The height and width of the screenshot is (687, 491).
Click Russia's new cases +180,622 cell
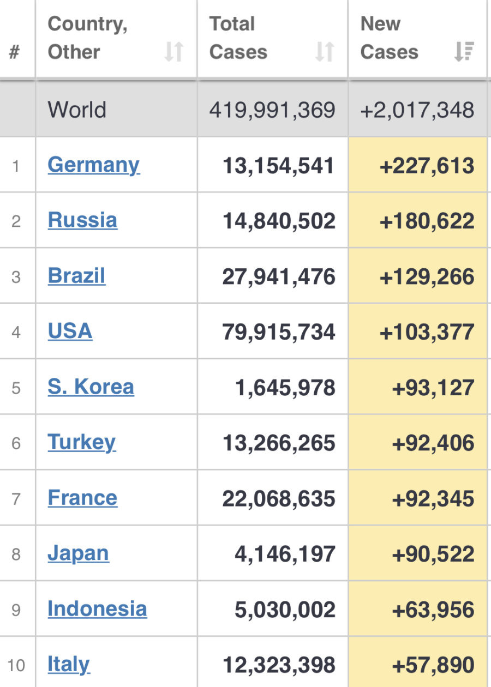[x=427, y=221]
